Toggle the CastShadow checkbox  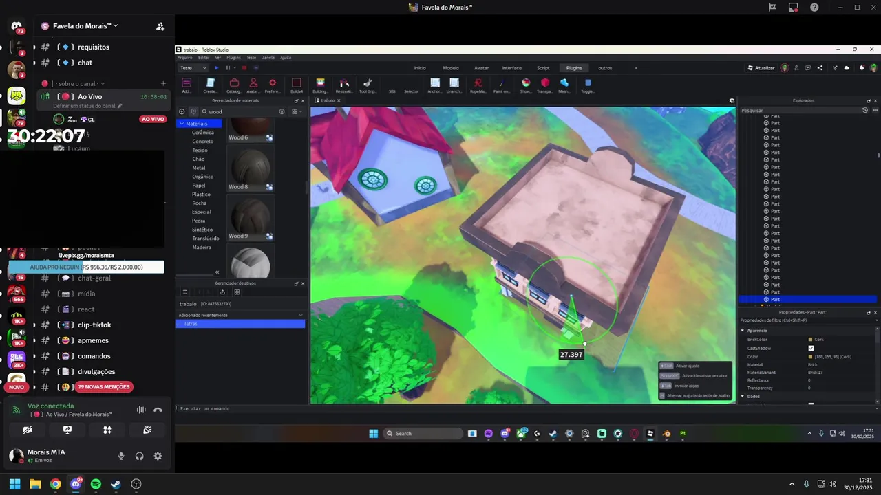(811, 348)
